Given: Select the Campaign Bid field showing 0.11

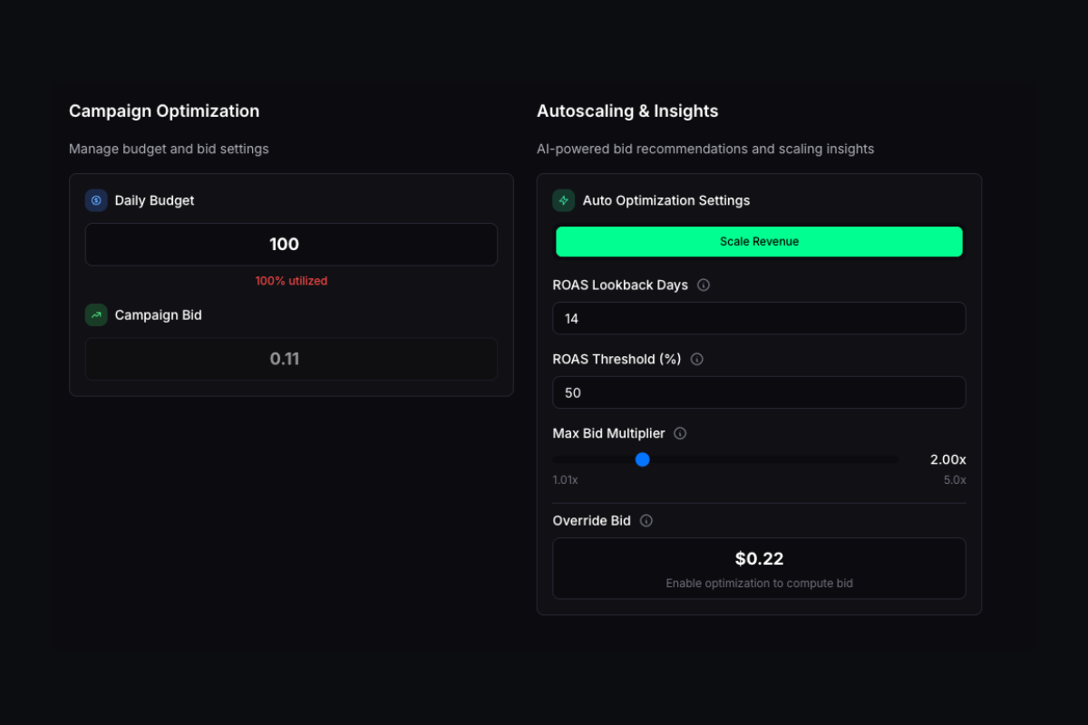Looking at the screenshot, I should point(291,359).
